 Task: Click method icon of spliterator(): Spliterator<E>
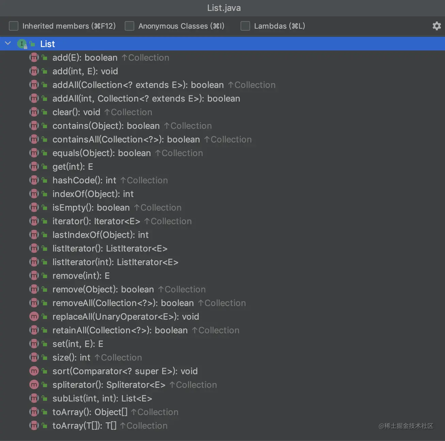coord(34,384)
